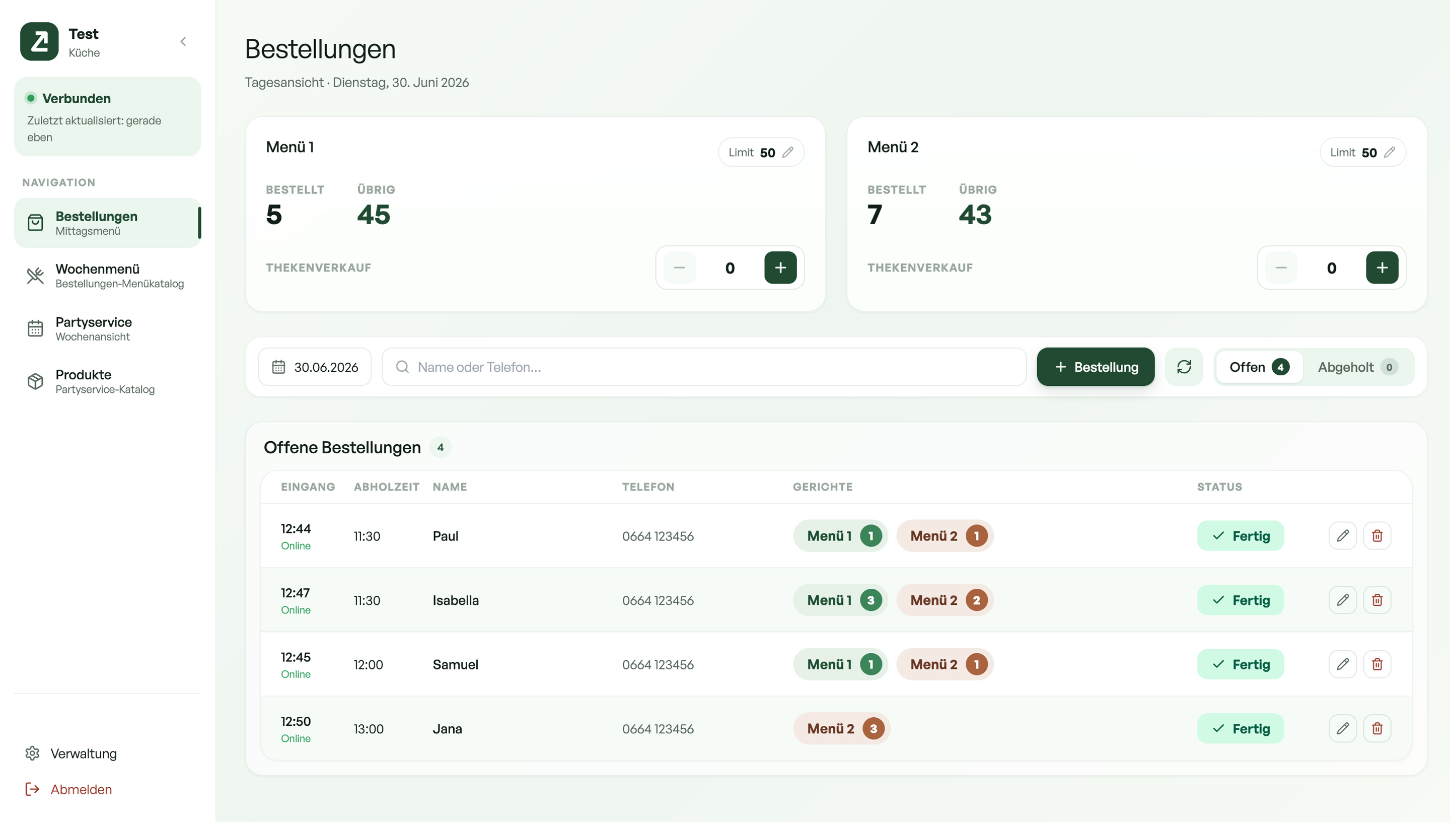This screenshot has width=1450, height=822.
Task: Toggle Jana's Fertig status
Action: coord(1240,729)
